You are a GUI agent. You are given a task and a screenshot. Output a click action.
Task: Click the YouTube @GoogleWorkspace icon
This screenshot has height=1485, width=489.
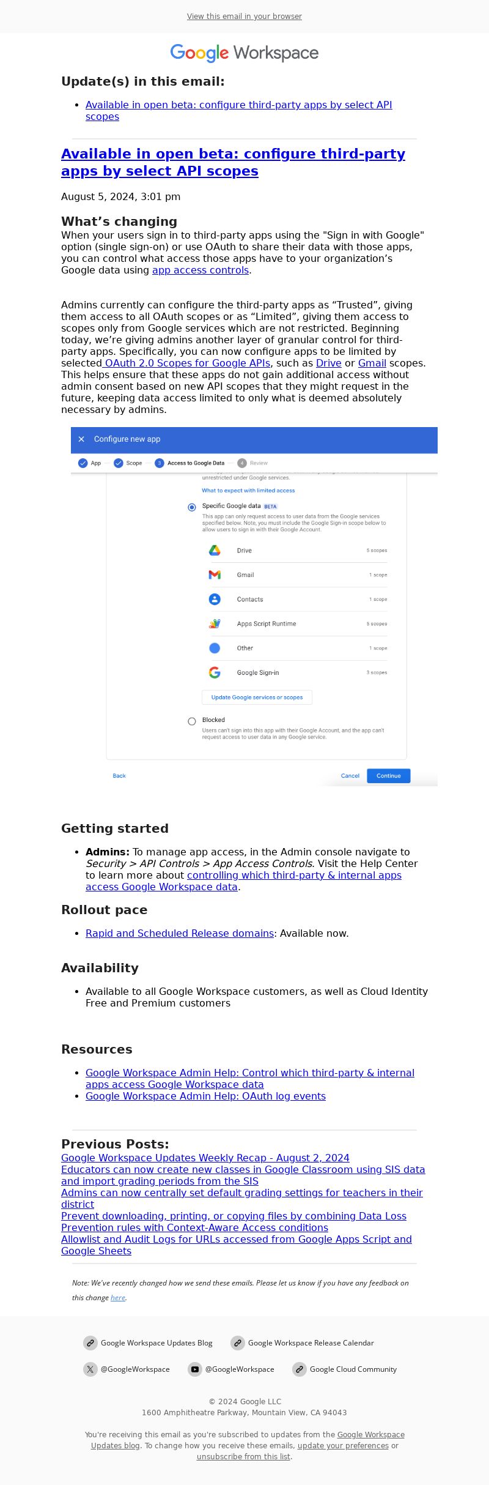tap(195, 1369)
